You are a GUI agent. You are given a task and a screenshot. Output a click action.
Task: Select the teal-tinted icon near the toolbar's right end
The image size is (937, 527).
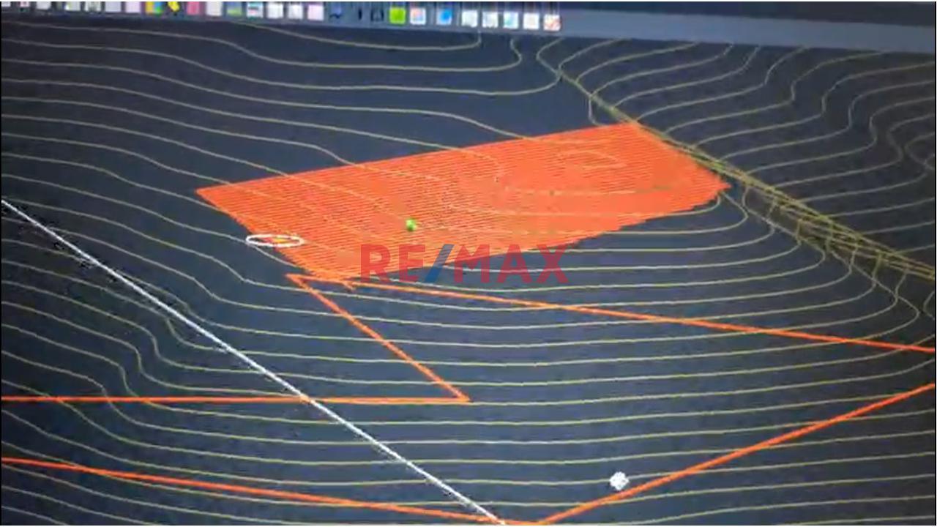[x=510, y=20]
